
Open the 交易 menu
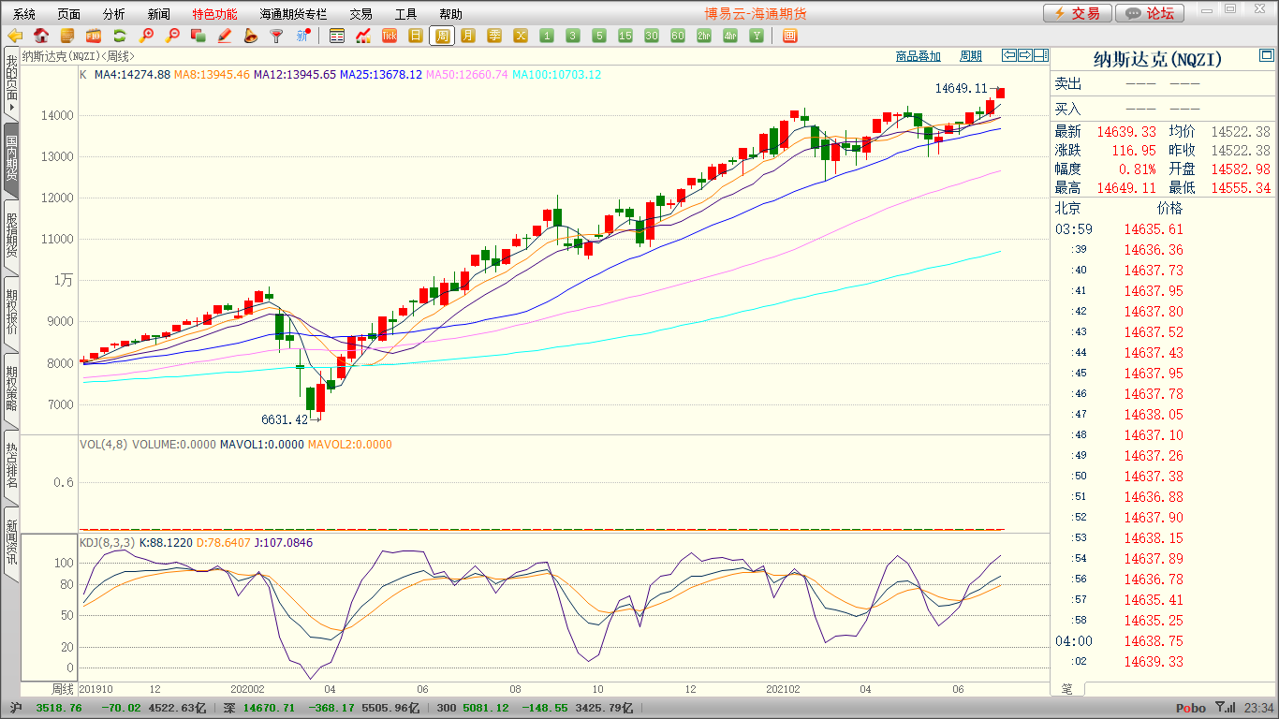360,14
